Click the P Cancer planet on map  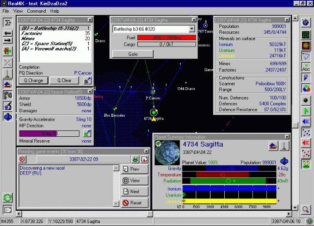coord(153,92)
